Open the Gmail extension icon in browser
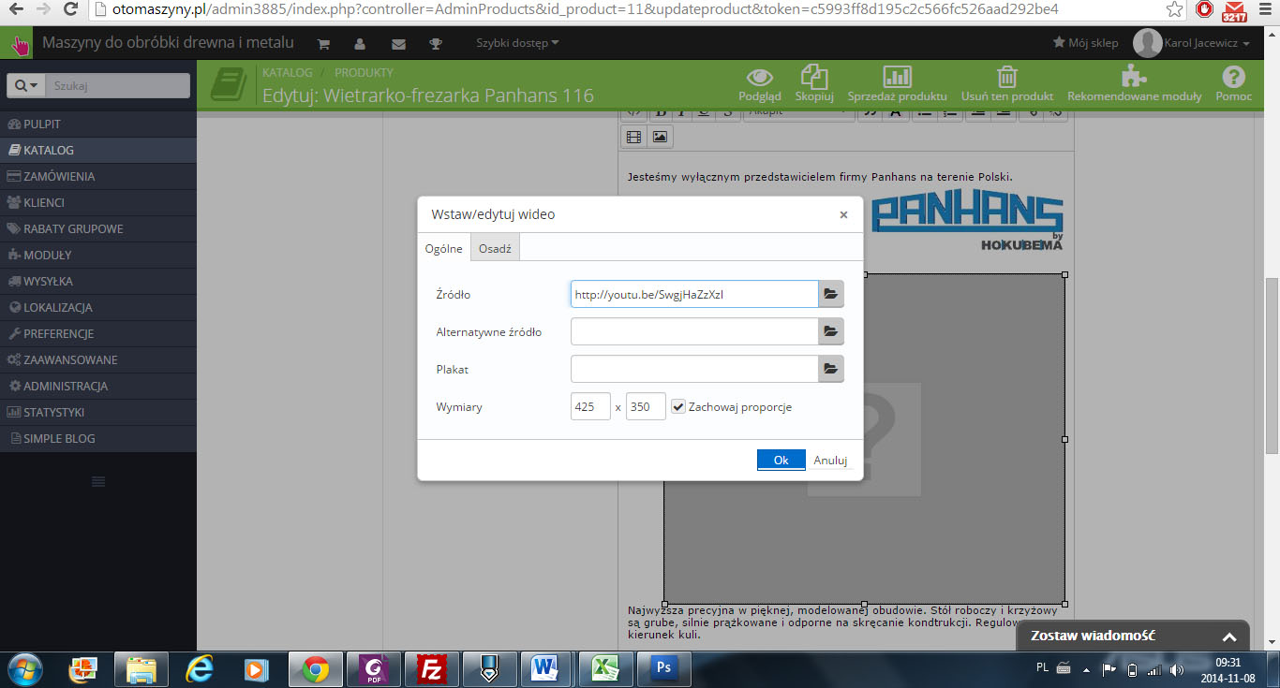1280x688 pixels. click(x=1232, y=9)
